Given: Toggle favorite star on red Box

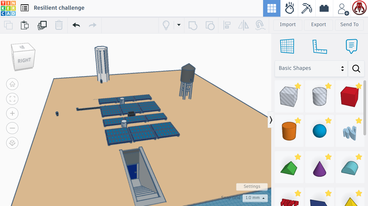Looking at the screenshot, I should click(x=359, y=86).
